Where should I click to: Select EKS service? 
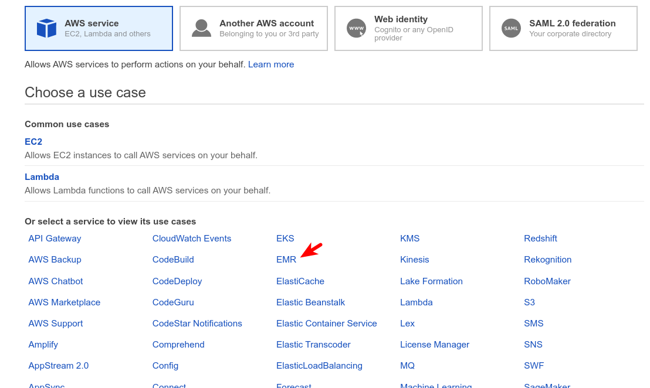point(285,239)
